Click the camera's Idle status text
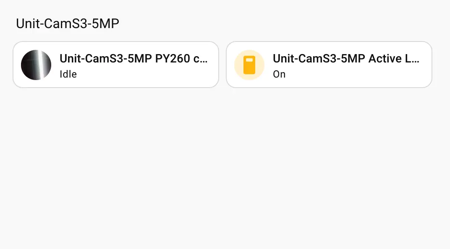The height and width of the screenshot is (249, 450). click(68, 74)
